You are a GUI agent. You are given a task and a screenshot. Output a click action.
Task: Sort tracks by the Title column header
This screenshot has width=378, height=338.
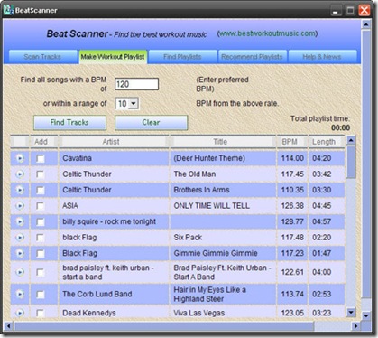pos(223,142)
